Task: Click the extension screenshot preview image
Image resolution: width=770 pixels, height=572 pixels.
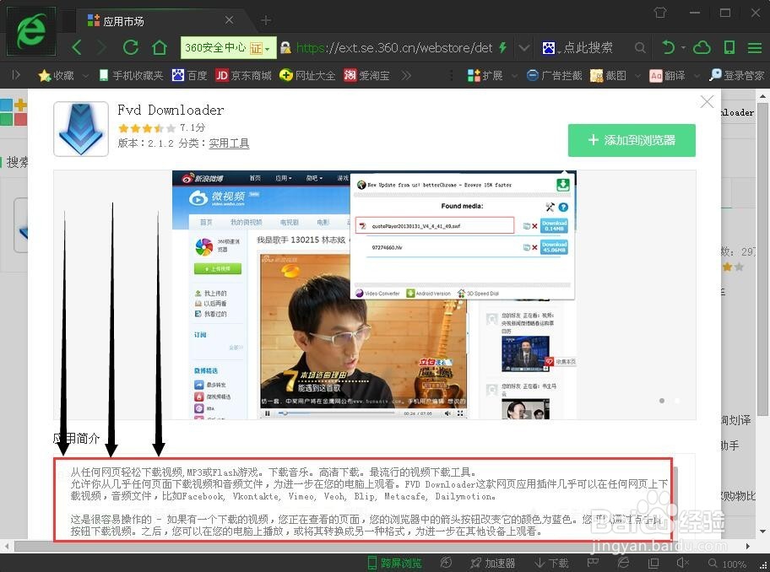Action: click(x=374, y=294)
